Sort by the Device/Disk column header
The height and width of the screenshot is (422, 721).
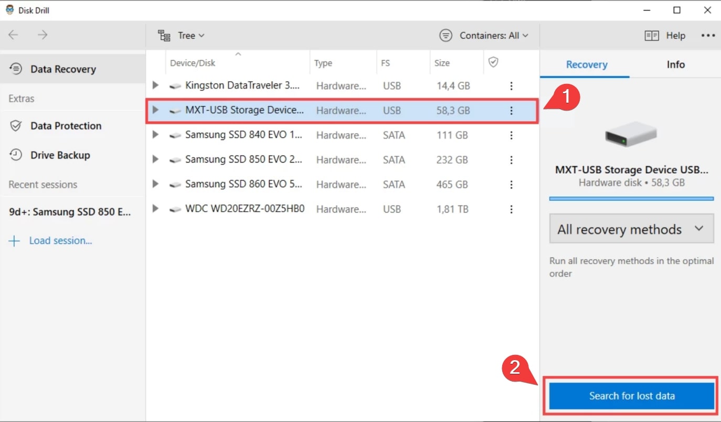point(193,63)
